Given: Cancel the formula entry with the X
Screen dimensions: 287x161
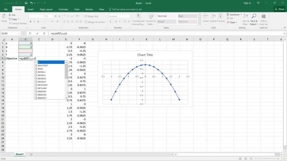Looking at the screenshot, I should (x=30, y=34).
